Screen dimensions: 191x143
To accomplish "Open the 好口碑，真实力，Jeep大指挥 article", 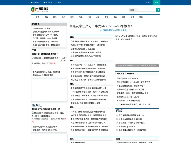I will pos(45,38).
